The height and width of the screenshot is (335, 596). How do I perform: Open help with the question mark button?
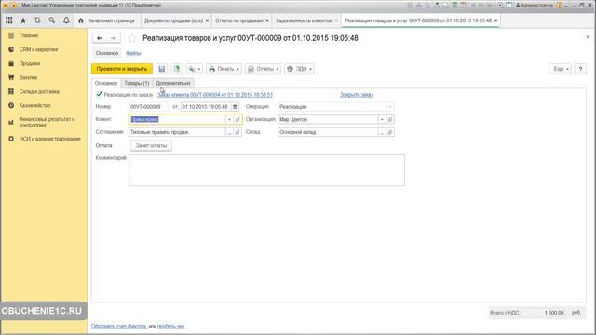tap(580, 69)
